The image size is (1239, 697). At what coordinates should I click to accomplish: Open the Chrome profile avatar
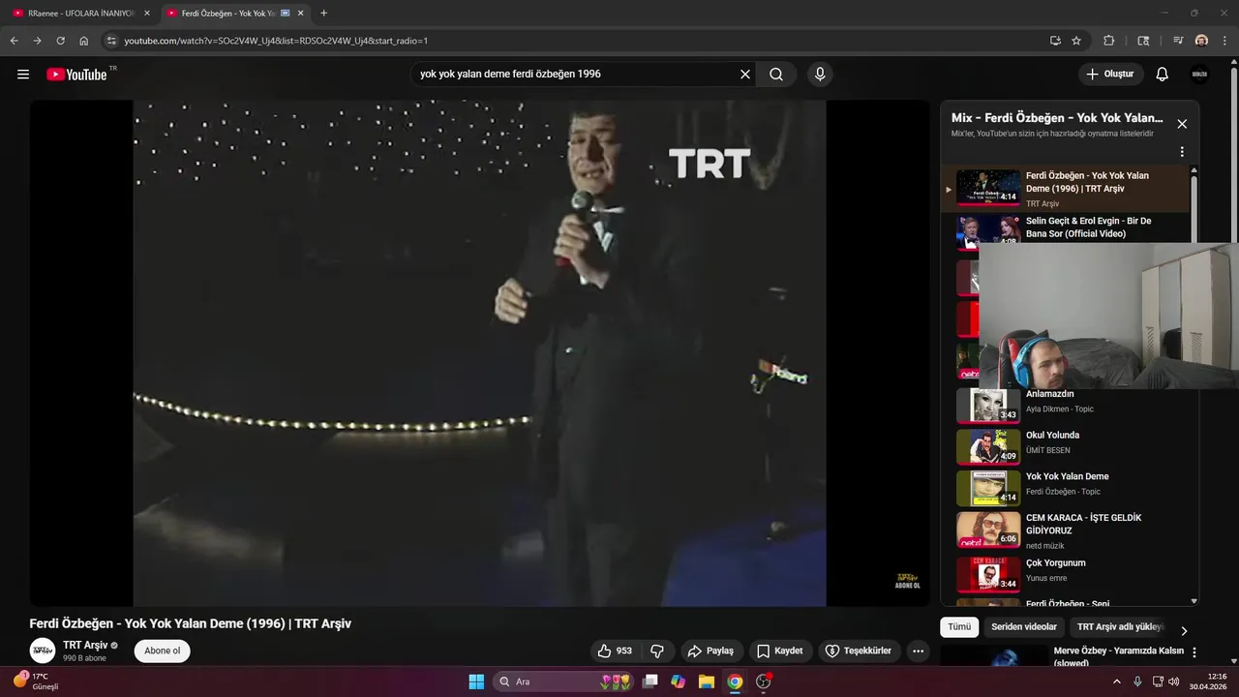[x=1201, y=41]
